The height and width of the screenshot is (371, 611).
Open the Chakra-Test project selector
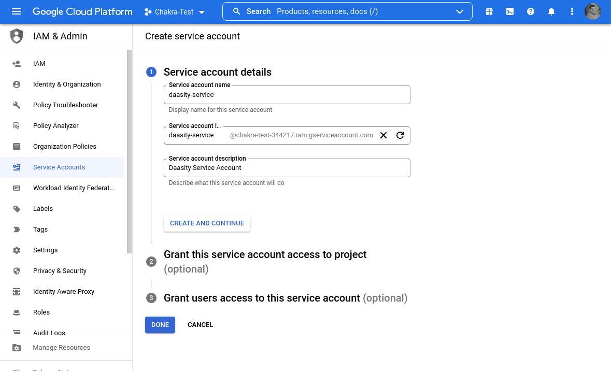(x=175, y=12)
